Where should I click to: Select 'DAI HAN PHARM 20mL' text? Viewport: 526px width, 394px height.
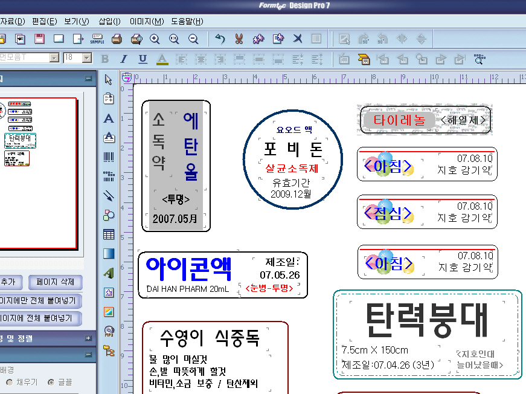point(188,289)
